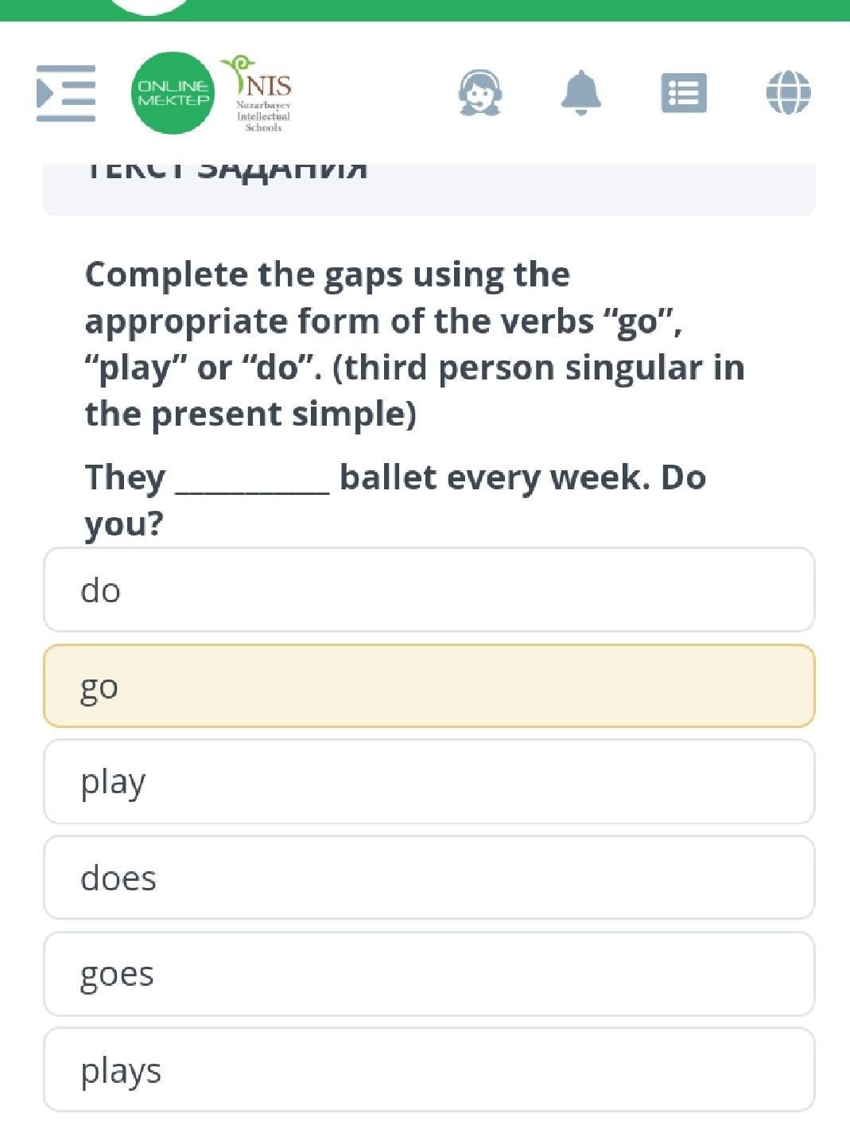Open the list view icon
The image size is (850, 1141).
pos(684,93)
